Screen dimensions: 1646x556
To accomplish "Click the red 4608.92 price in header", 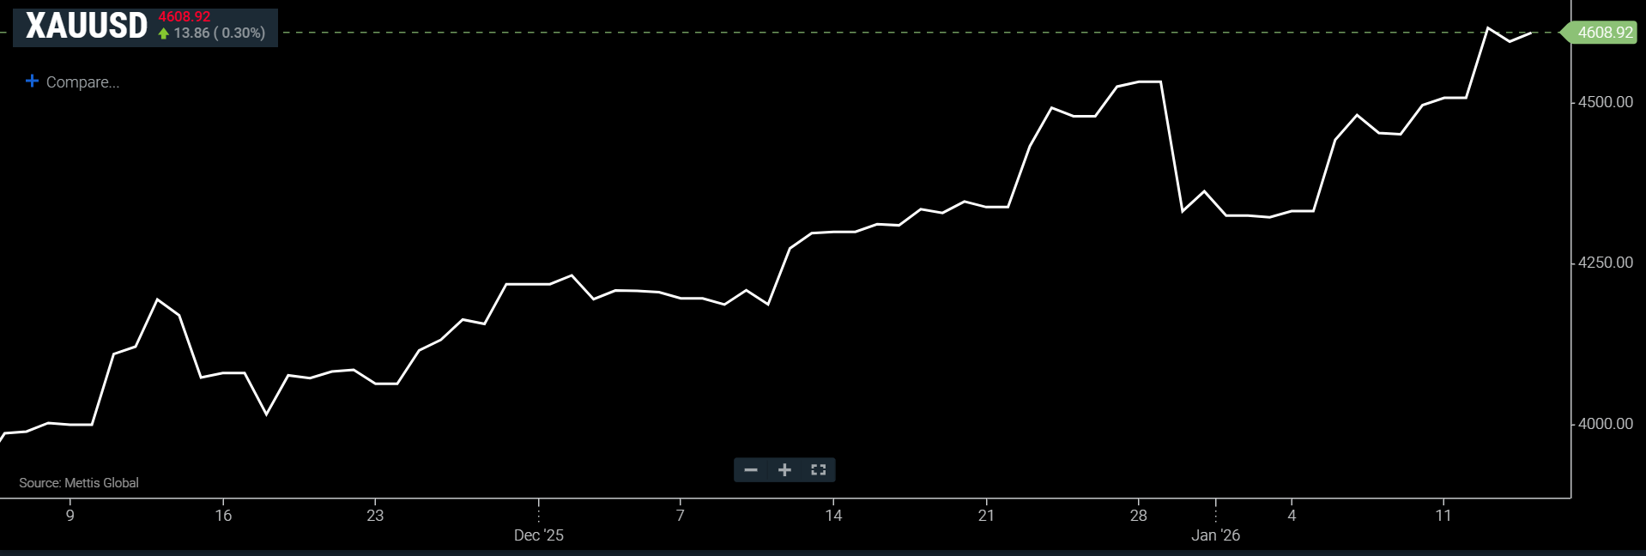I will (x=184, y=17).
